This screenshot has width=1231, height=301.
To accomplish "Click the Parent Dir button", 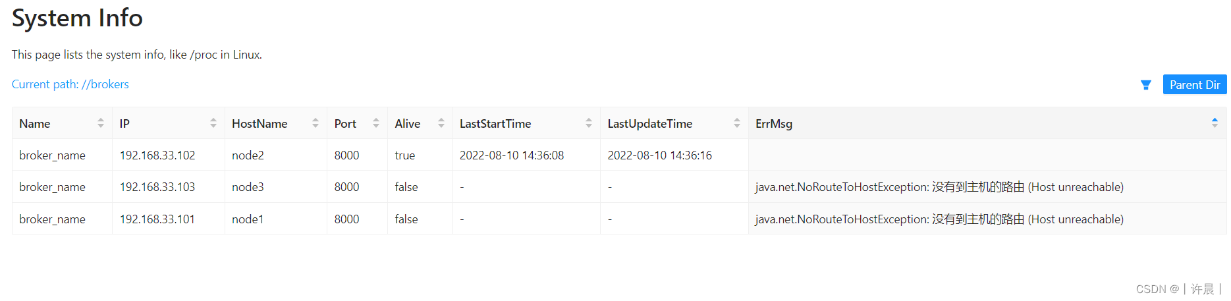I will tap(1194, 85).
